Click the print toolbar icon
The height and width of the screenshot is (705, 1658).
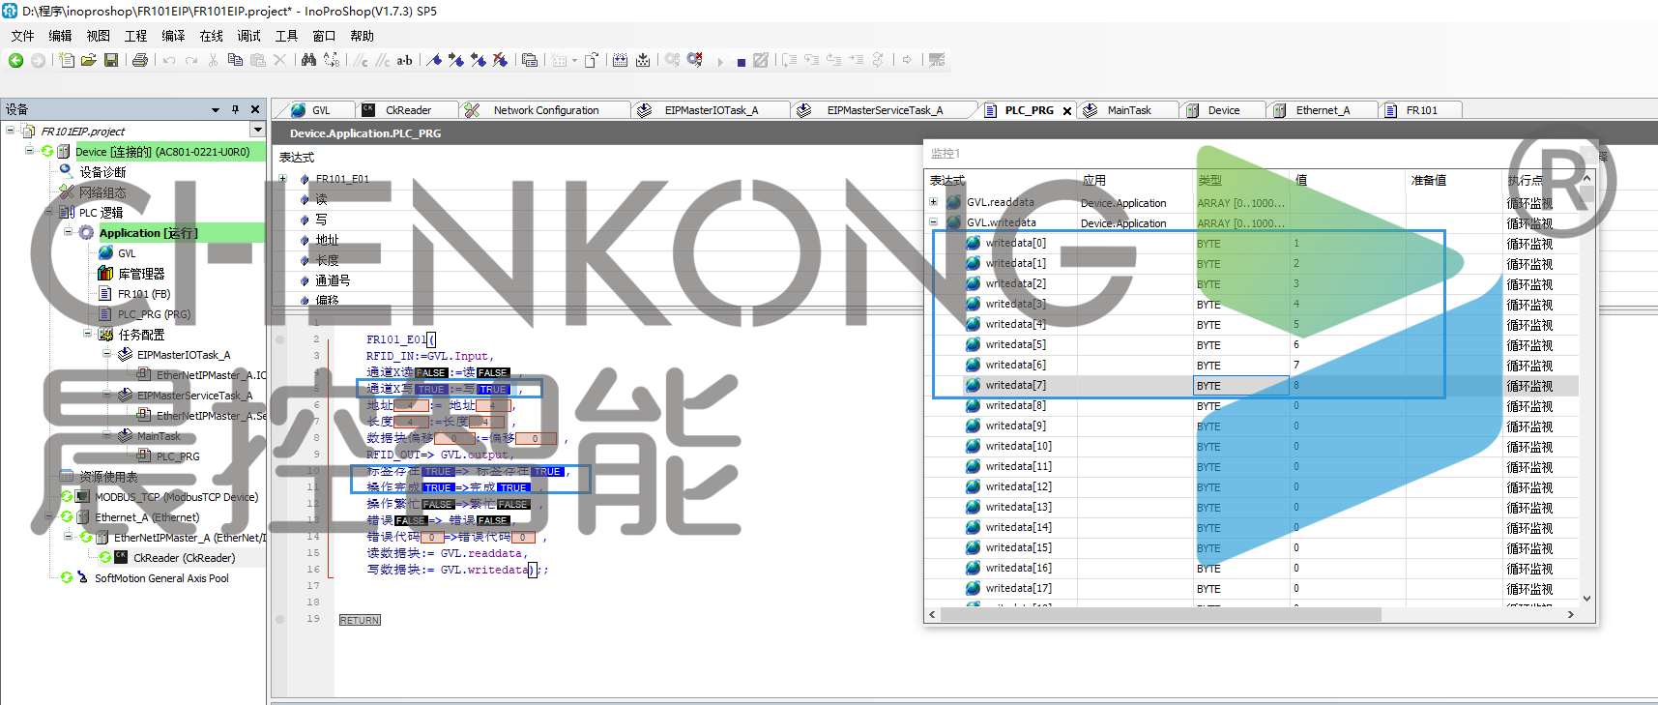tap(140, 60)
